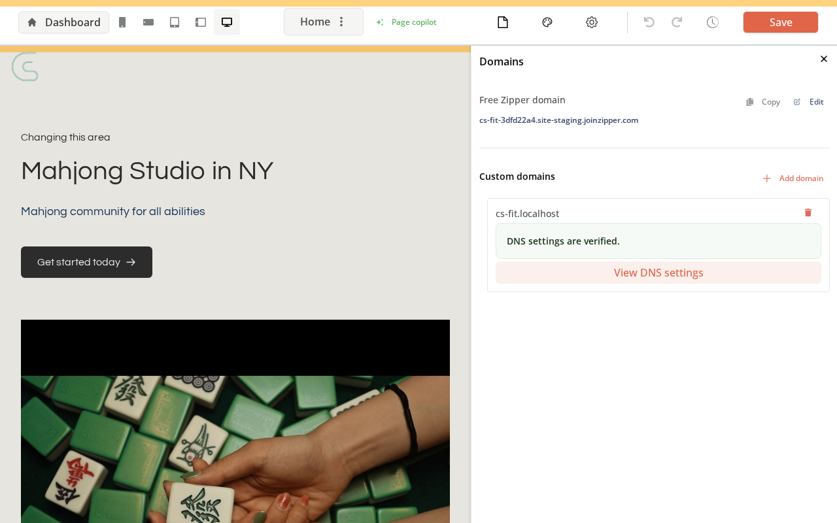The width and height of the screenshot is (837, 523).
Task: Click the site logo in preview
Action: pyautogui.click(x=25, y=67)
